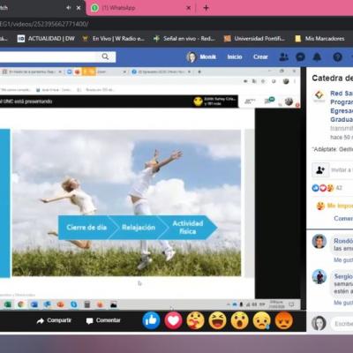The image size is (353, 353).
Task: Click the hace 50 timestamp text
Action: point(342,138)
